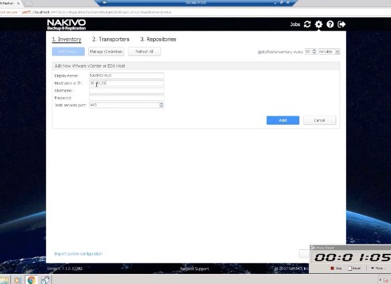Image resolution: width=391 pixels, height=284 pixels.
Task: Click the logout arrow icon
Action: tap(342, 24)
